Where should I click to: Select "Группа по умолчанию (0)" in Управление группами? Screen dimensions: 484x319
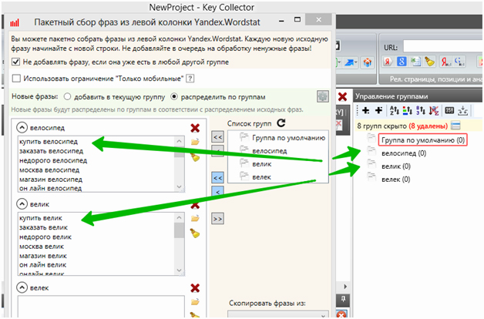point(423,139)
